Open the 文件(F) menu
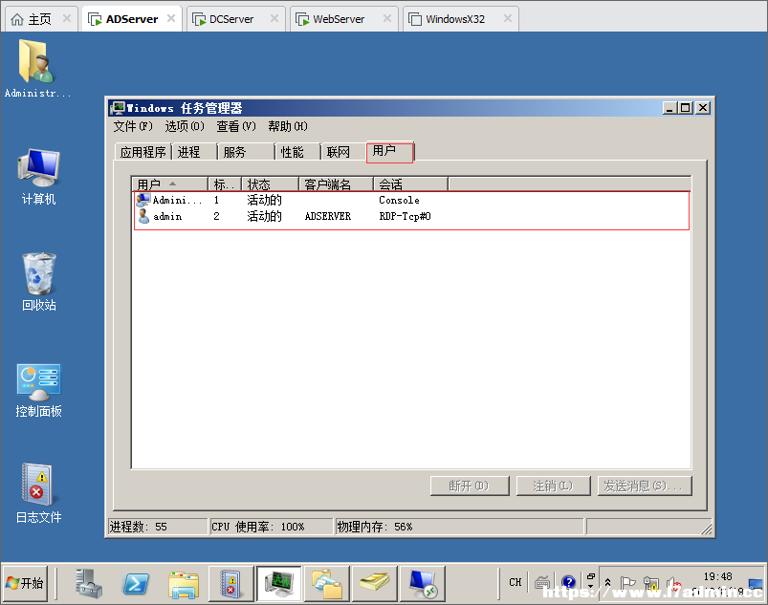This screenshot has width=768, height=605. (x=133, y=126)
